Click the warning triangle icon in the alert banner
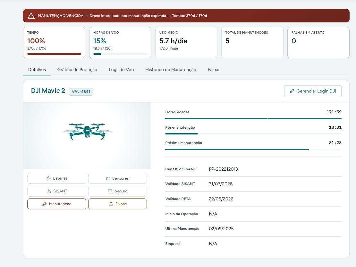Viewport: 356px width, 267px height. [x=31, y=16]
